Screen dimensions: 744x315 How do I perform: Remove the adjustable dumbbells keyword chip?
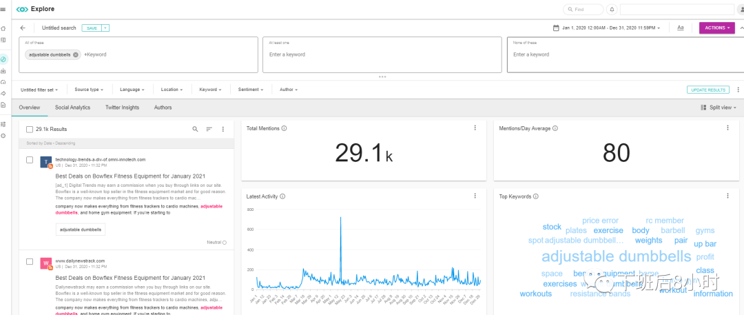(76, 54)
